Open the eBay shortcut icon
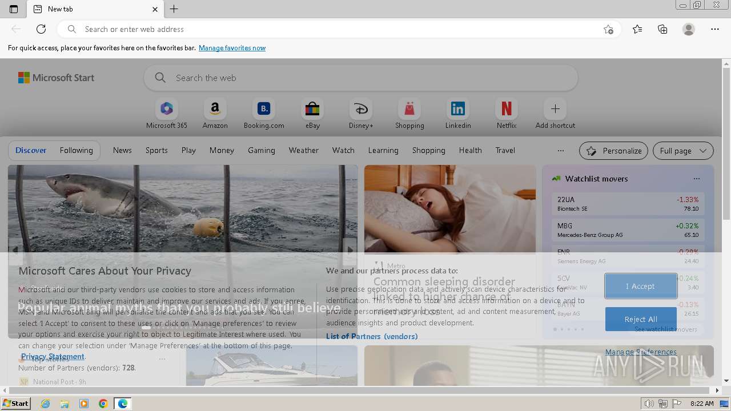This screenshot has width=731, height=411. click(312, 108)
